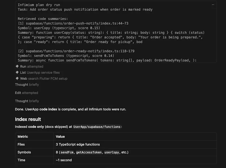Viewport: 226px width, 168px height.
Task: Click the order-ready-notify/index.ts:118-179 path
Action: (80, 51)
